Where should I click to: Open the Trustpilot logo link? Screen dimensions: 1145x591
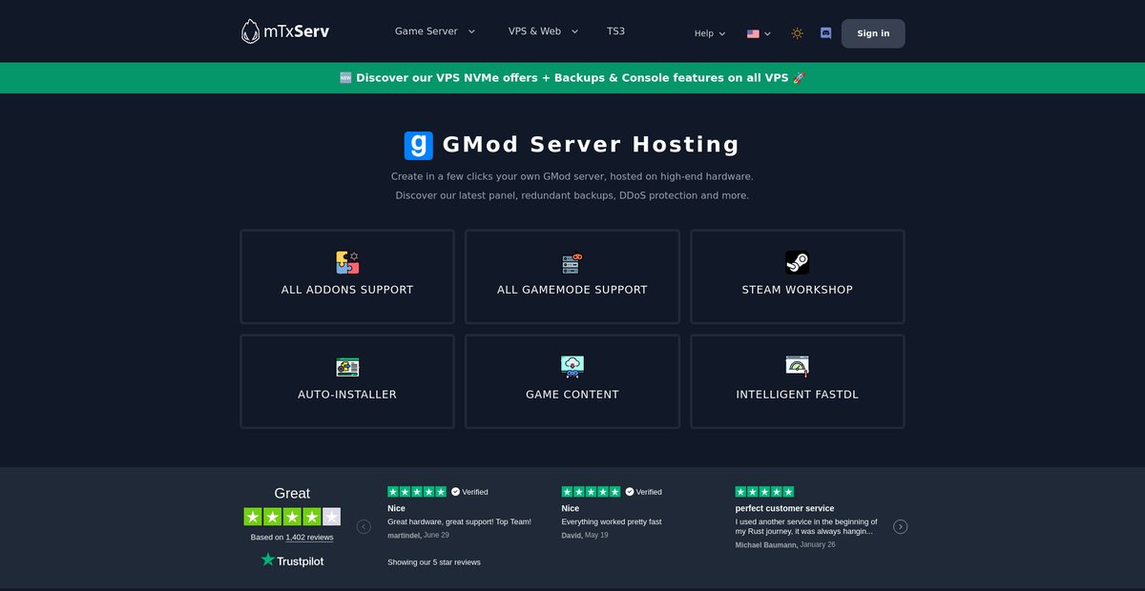pyautogui.click(x=292, y=560)
